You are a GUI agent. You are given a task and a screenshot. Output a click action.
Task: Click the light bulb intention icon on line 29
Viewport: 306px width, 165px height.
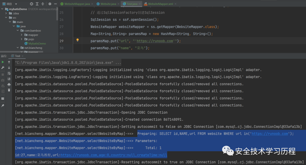pyautogui.click(x=77, y=40)
